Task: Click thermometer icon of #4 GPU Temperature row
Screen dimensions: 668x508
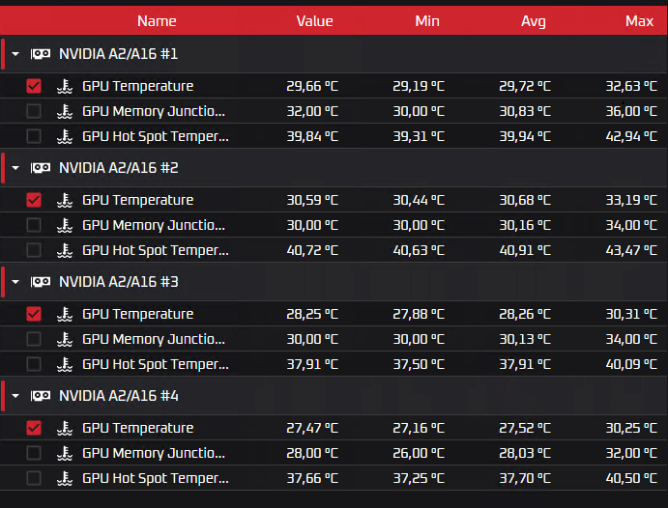Action: [65, 428]
